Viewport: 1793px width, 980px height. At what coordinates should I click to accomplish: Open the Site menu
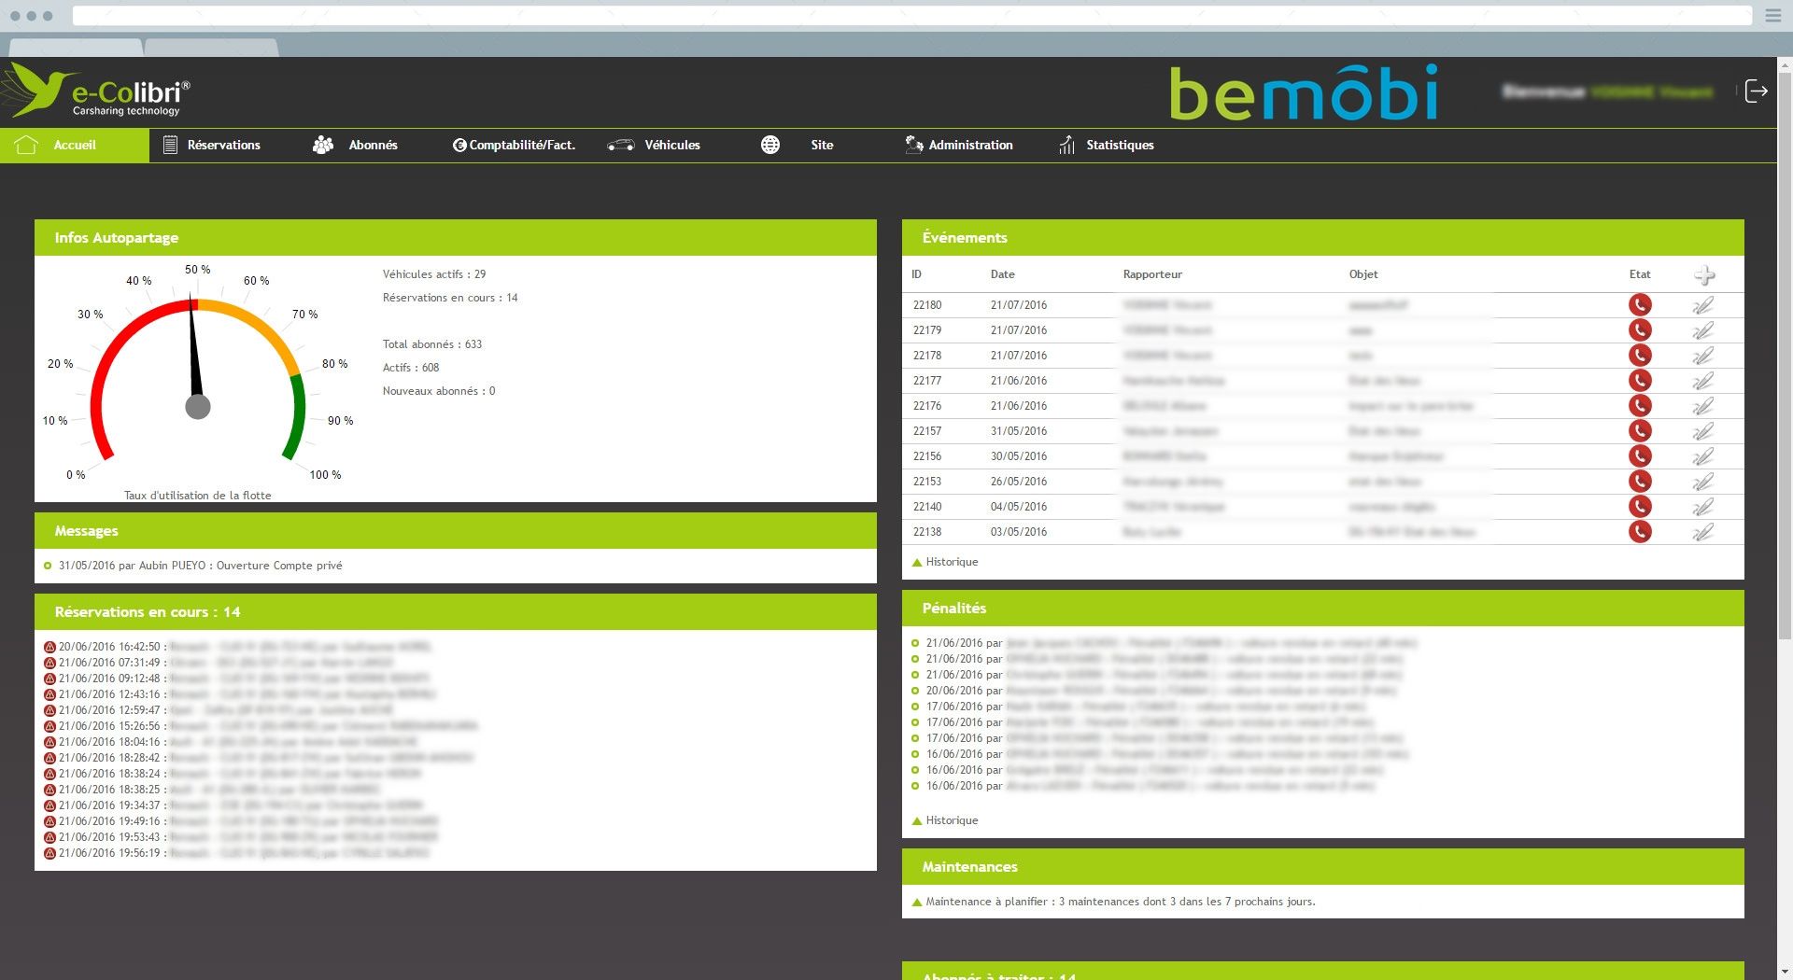[x=797, y=146]
